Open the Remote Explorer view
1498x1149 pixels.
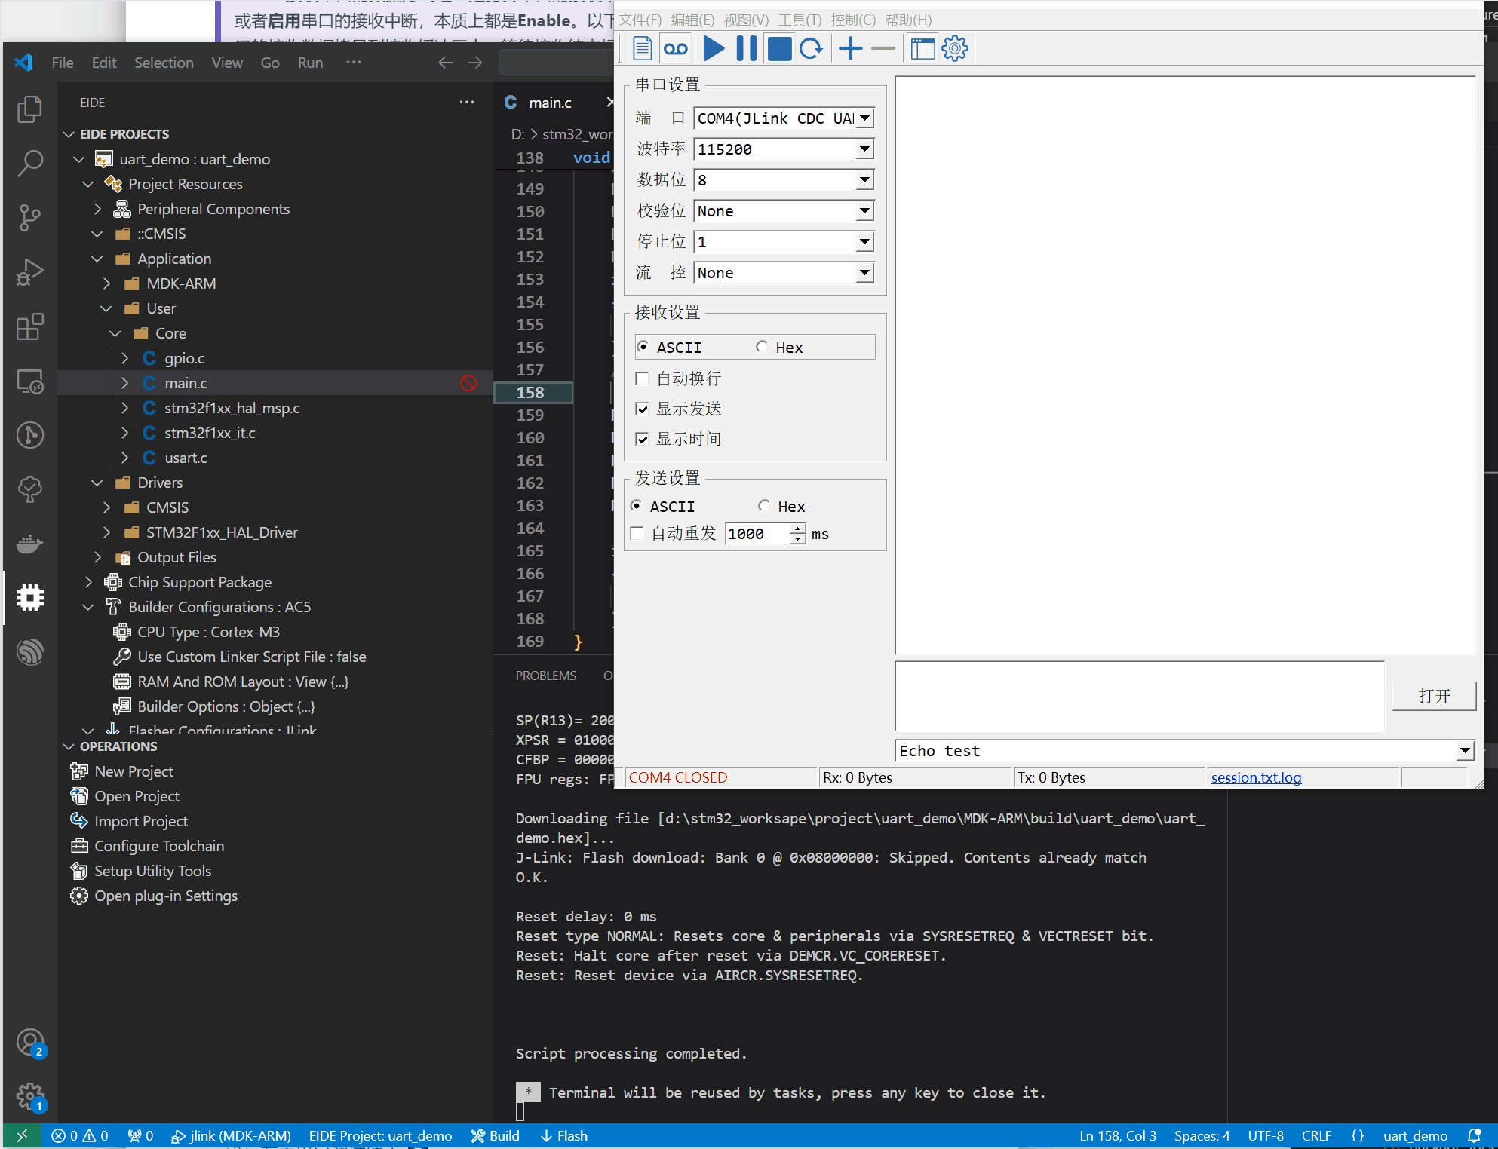[29, 381]
